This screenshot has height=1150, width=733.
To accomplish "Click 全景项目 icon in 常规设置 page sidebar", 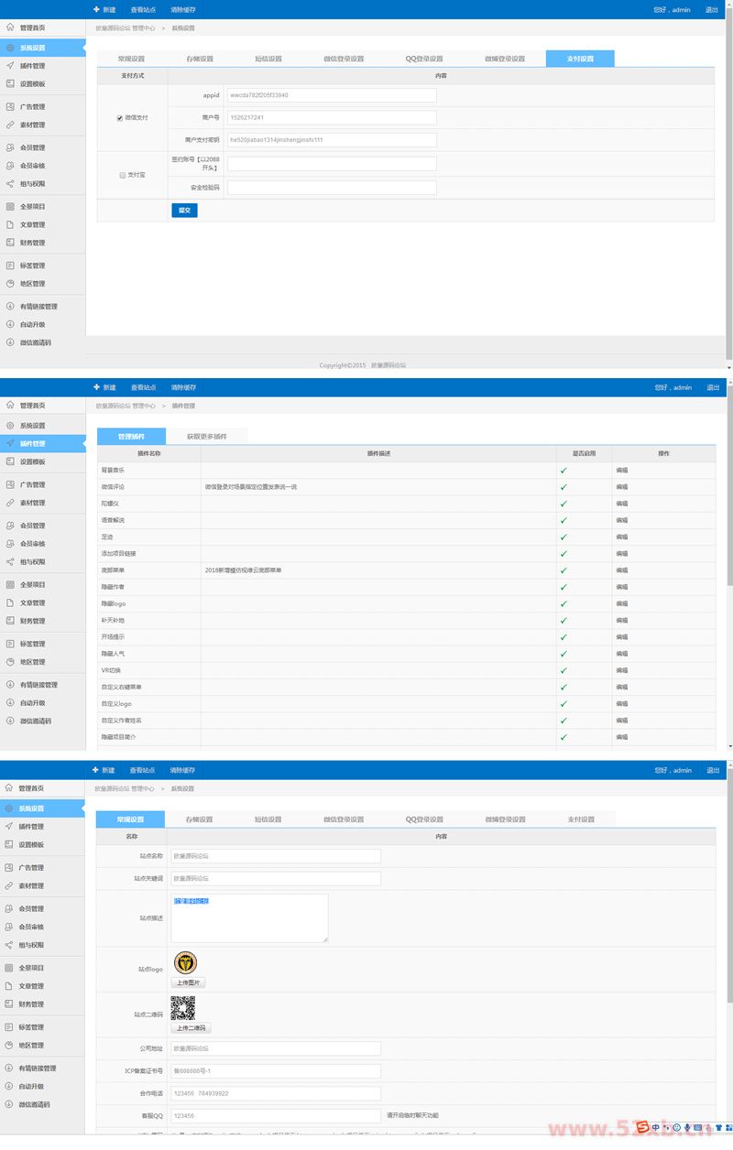I will pos(10,968).
